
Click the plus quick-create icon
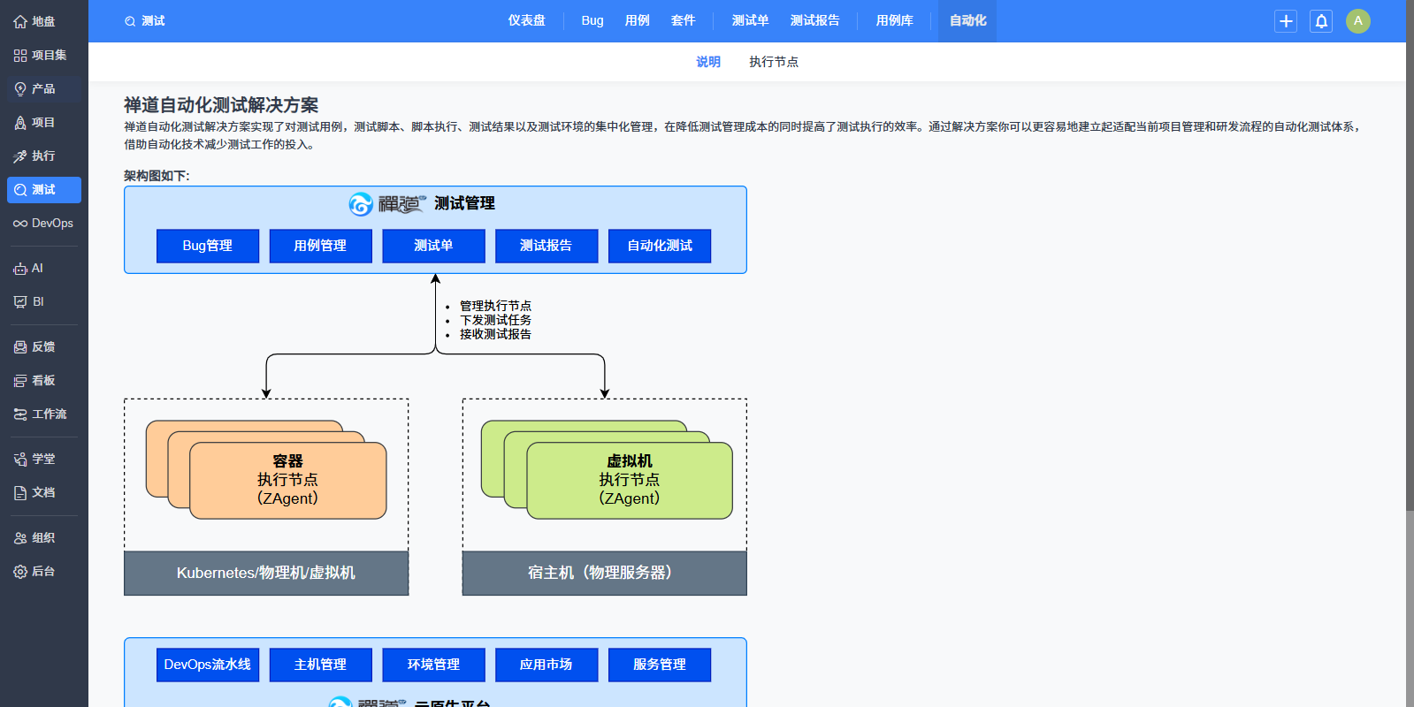point(1286,21)
